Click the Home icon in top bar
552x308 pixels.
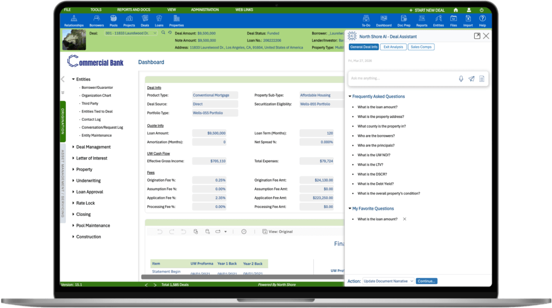[456, 10]
